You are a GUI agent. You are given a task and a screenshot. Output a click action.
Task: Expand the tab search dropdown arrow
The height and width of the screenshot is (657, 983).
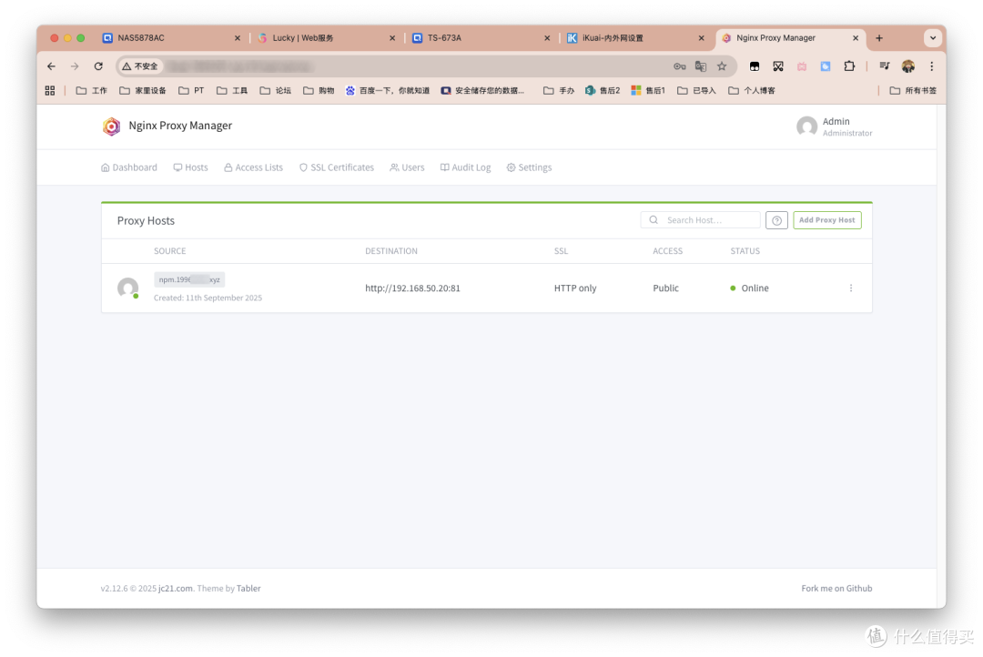[933, 38]
